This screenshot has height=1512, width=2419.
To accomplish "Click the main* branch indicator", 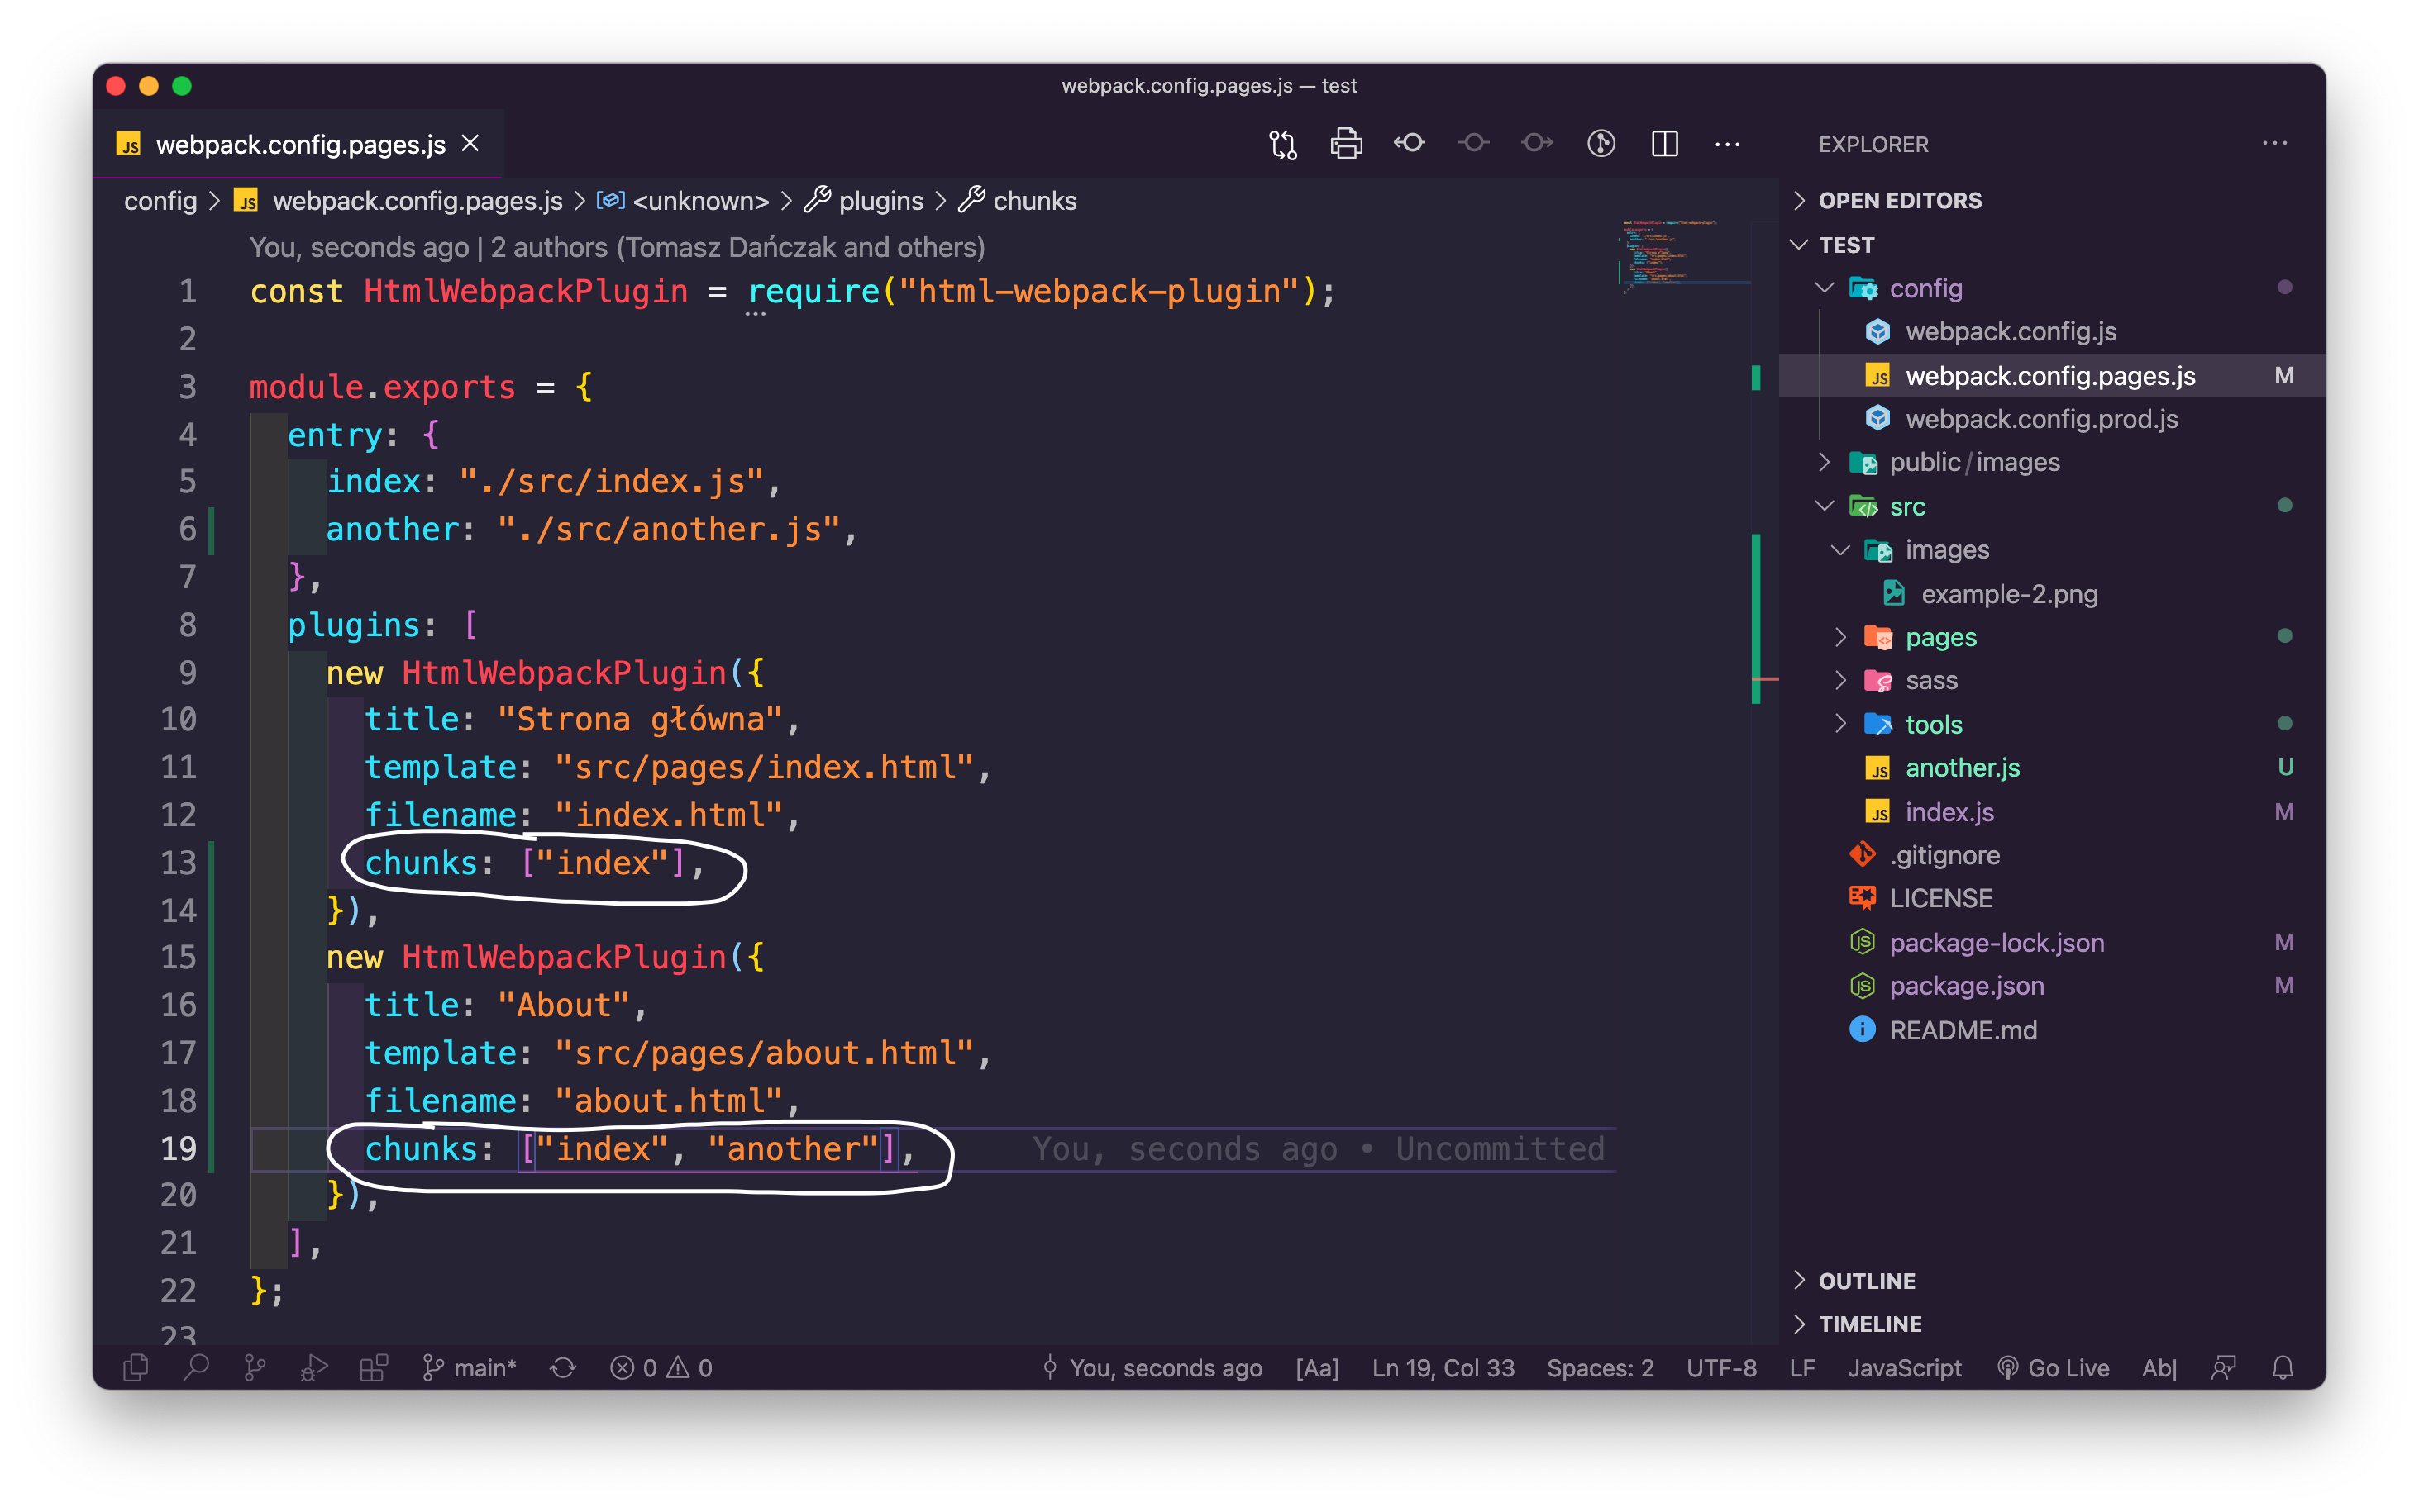I will tap(470, 1367).
